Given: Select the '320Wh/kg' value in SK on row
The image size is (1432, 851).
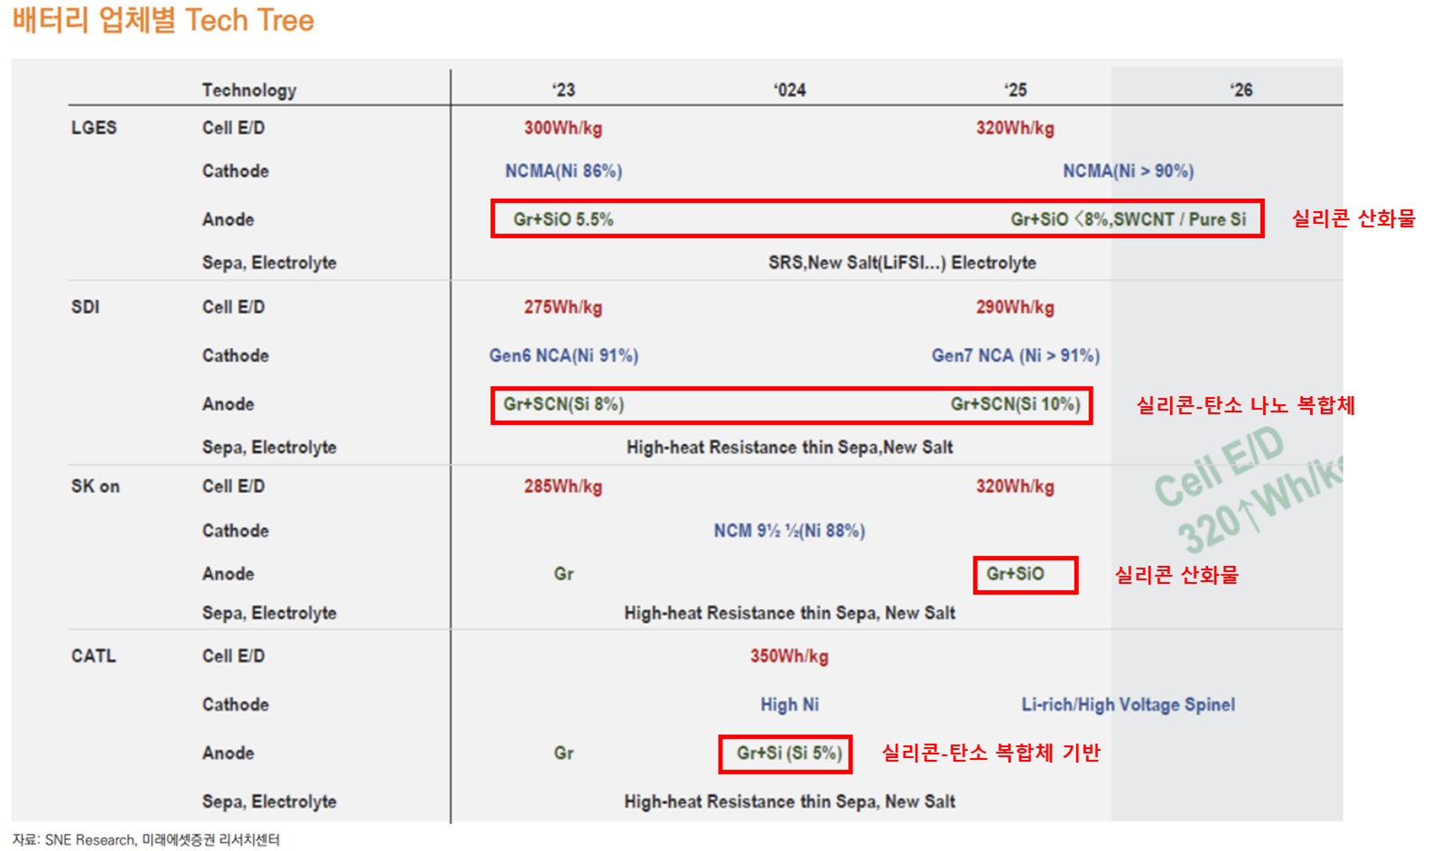Looking at the screenshot, I should pyautogui.click(x=1015, y=486).
